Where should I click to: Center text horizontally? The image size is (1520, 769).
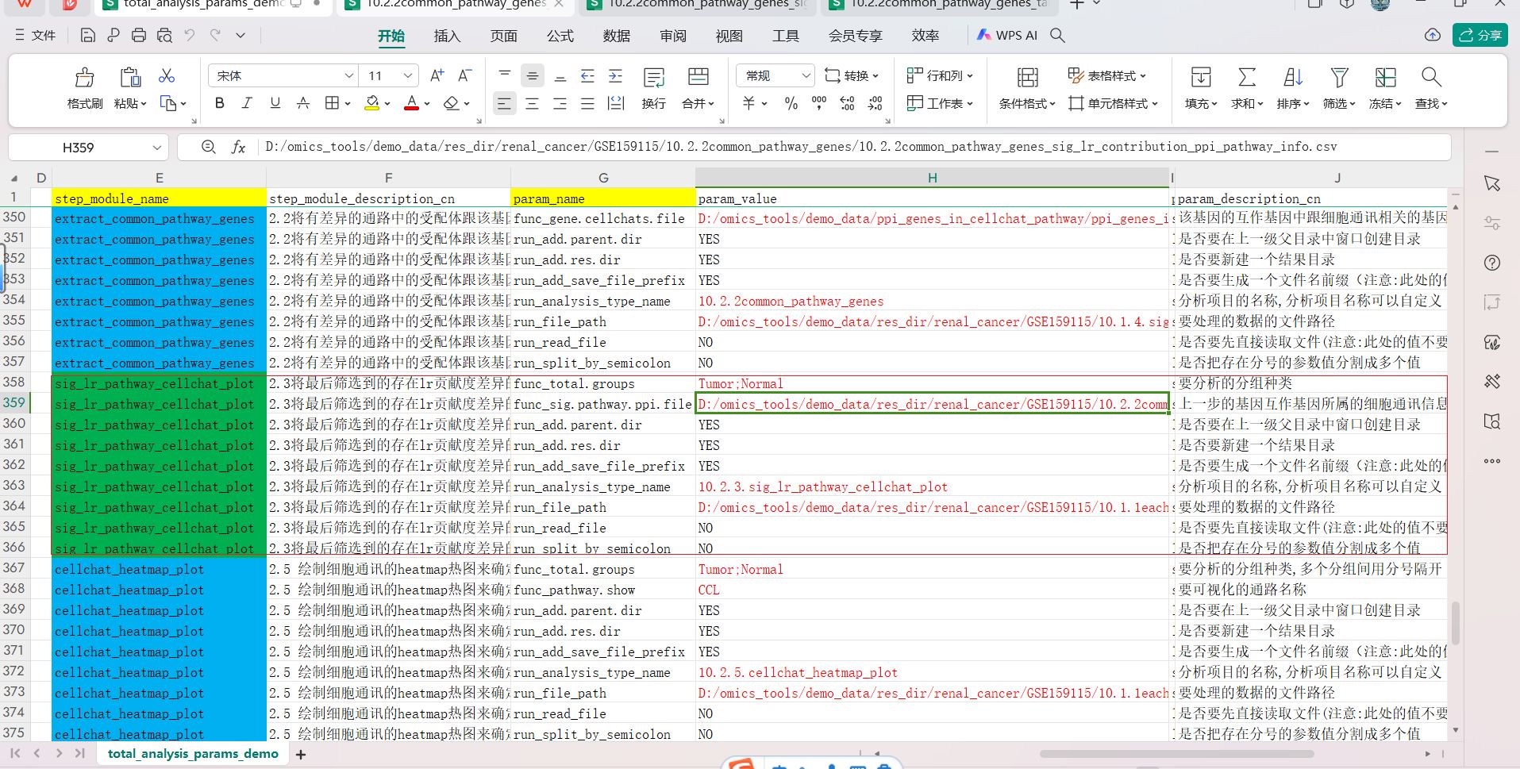[532, 103]
